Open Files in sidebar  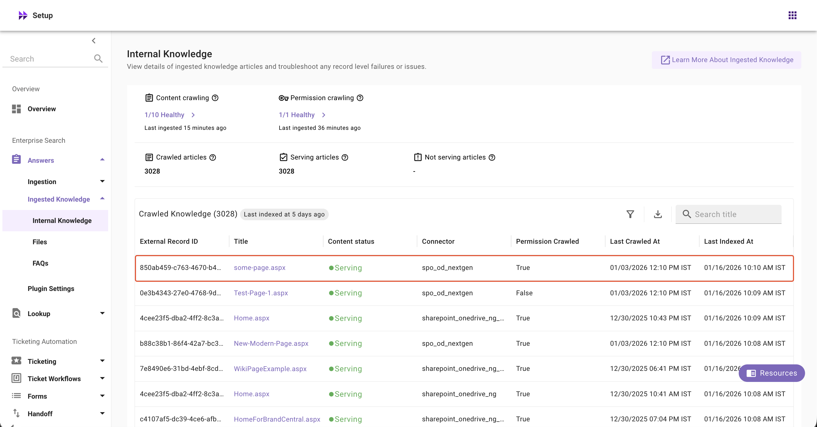point(40,242)
